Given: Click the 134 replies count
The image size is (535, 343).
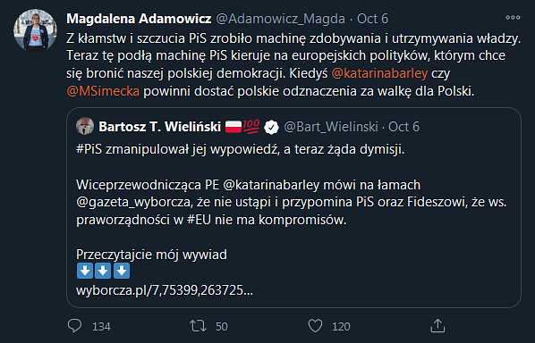Looking at the screenshot, I should click(x=101, y=327).
